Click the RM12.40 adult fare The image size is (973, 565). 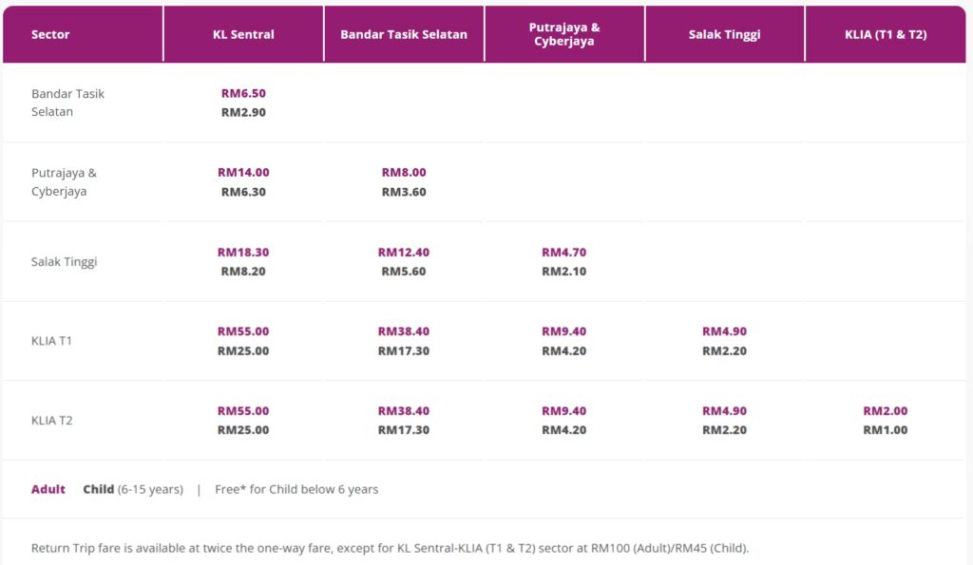pyautogui.click(x=404, y=253)
